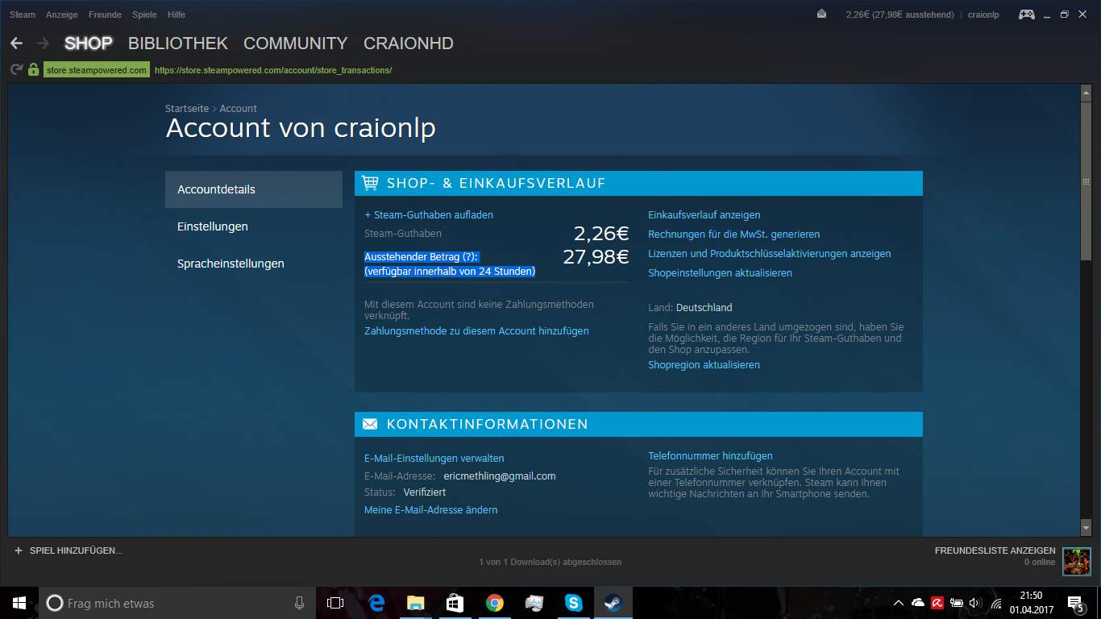Open the Action Center notifications icon

1078,603
